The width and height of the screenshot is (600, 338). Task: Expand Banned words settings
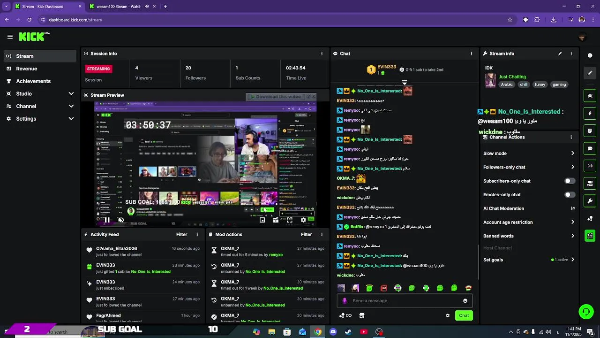click(x=572, y=236)
